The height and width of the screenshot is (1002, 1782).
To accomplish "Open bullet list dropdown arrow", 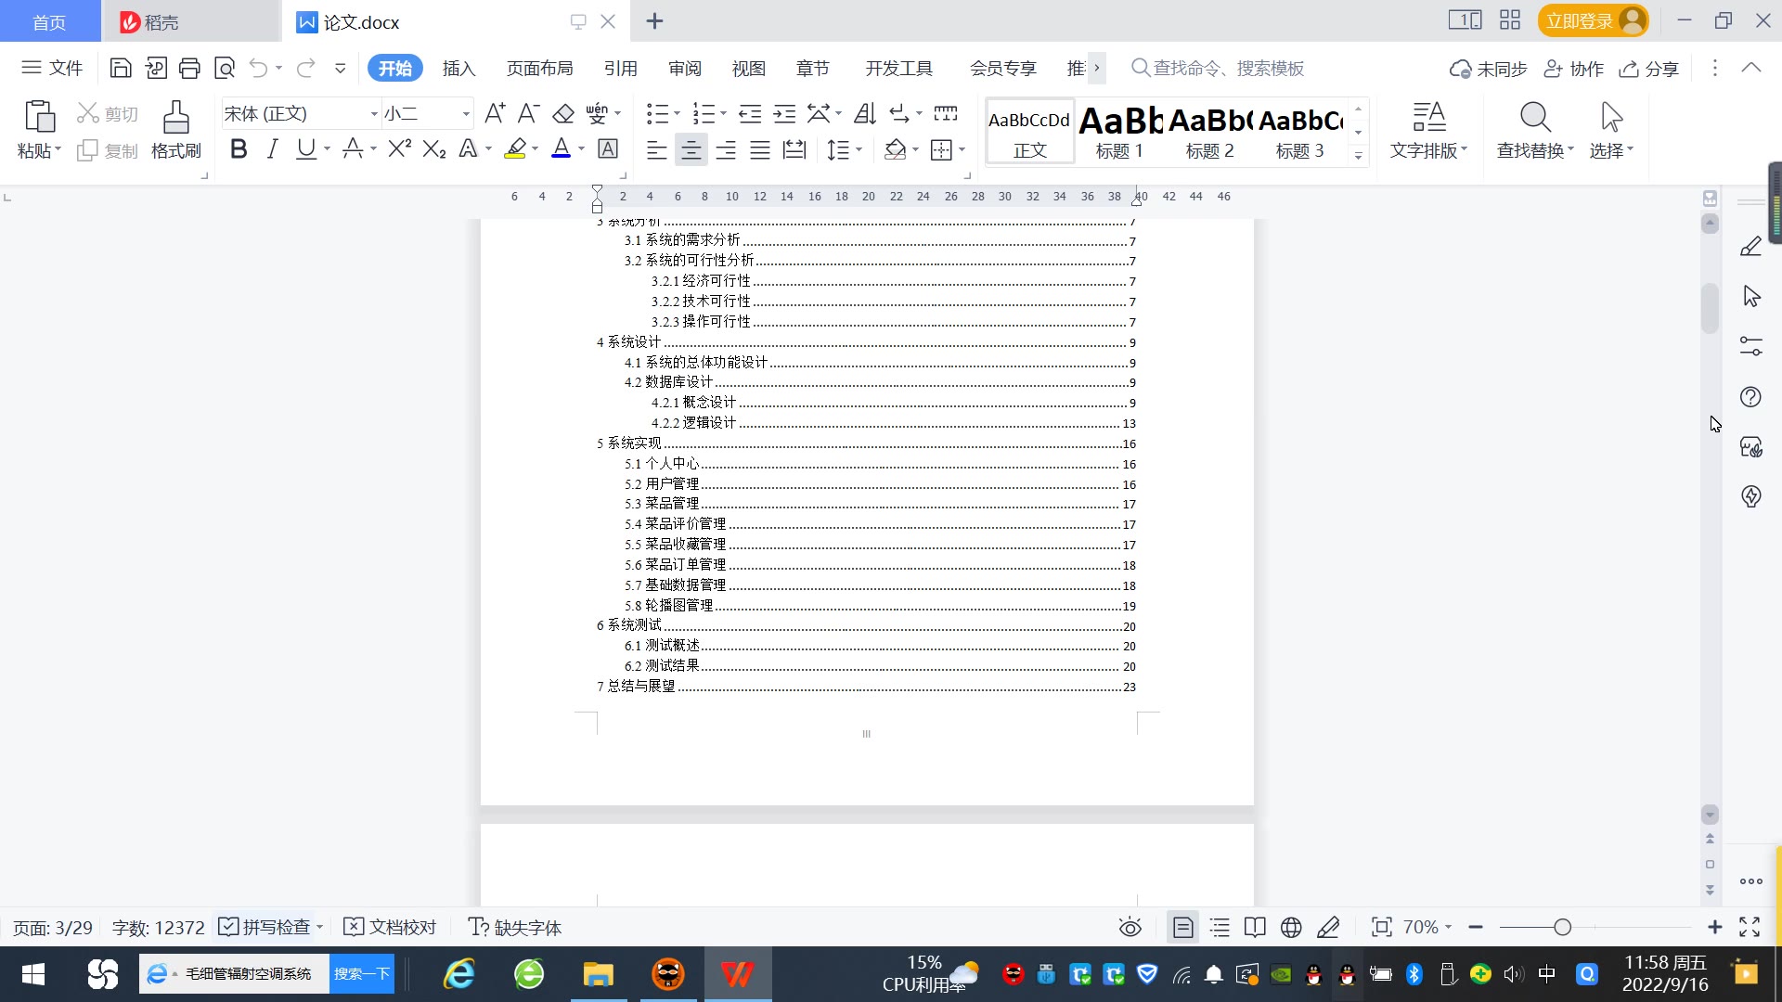I will [677, 114].
